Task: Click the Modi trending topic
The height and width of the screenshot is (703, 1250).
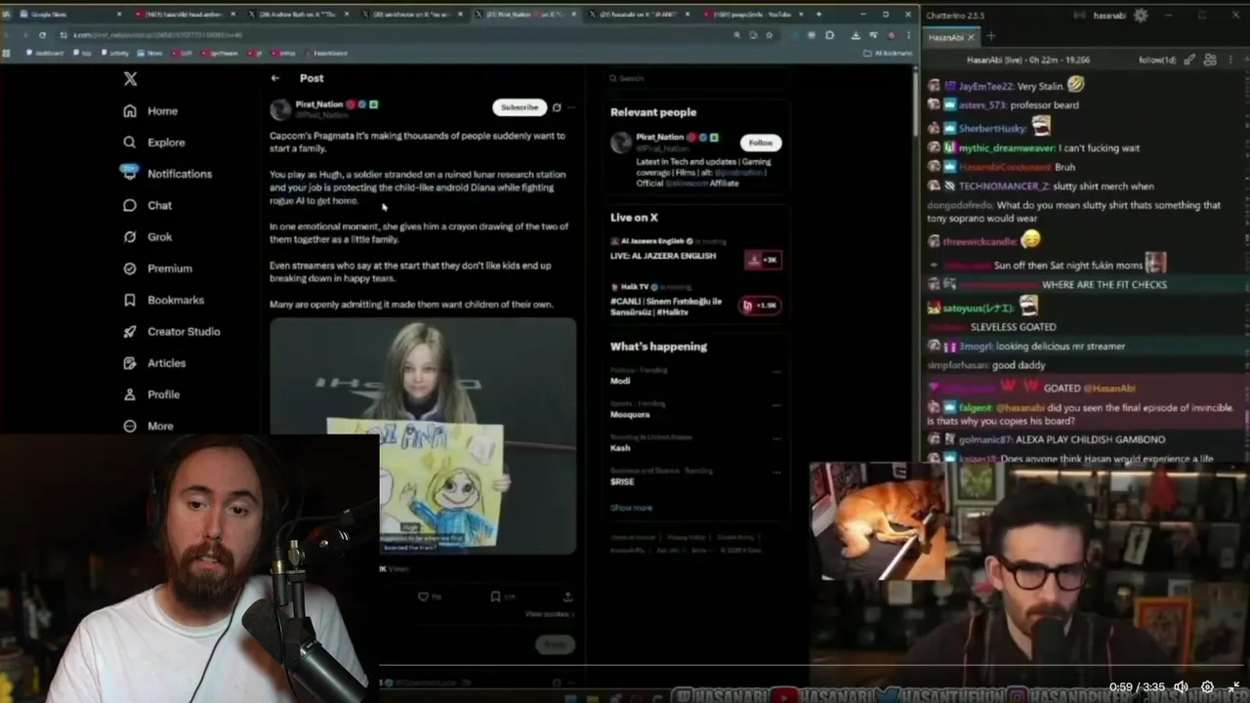Action: click(x=620, y=381)
